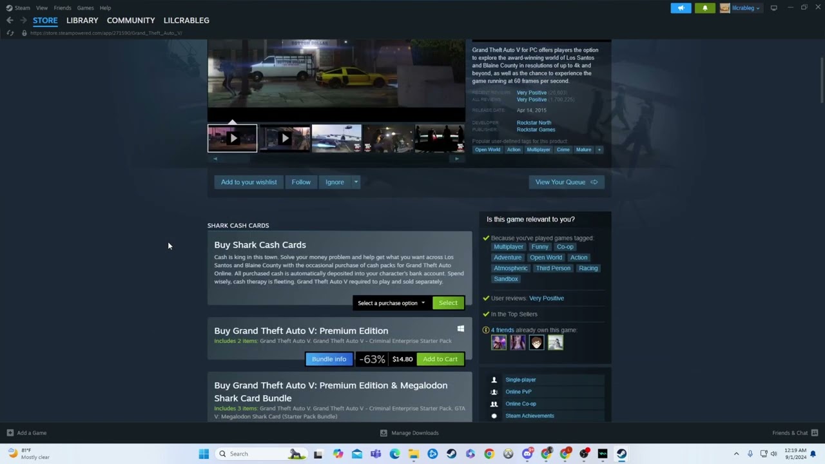
Task: Switch to the STORE tab
Action: (45, 20)
